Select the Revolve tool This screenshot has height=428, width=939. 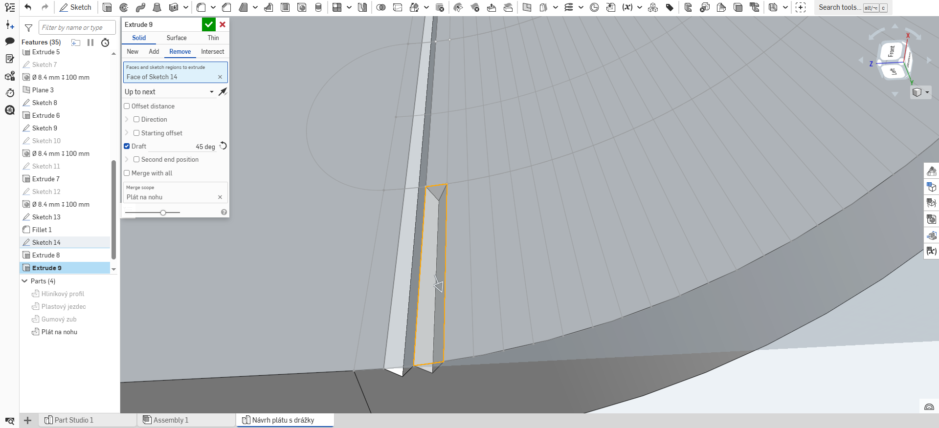pos(124,7)
